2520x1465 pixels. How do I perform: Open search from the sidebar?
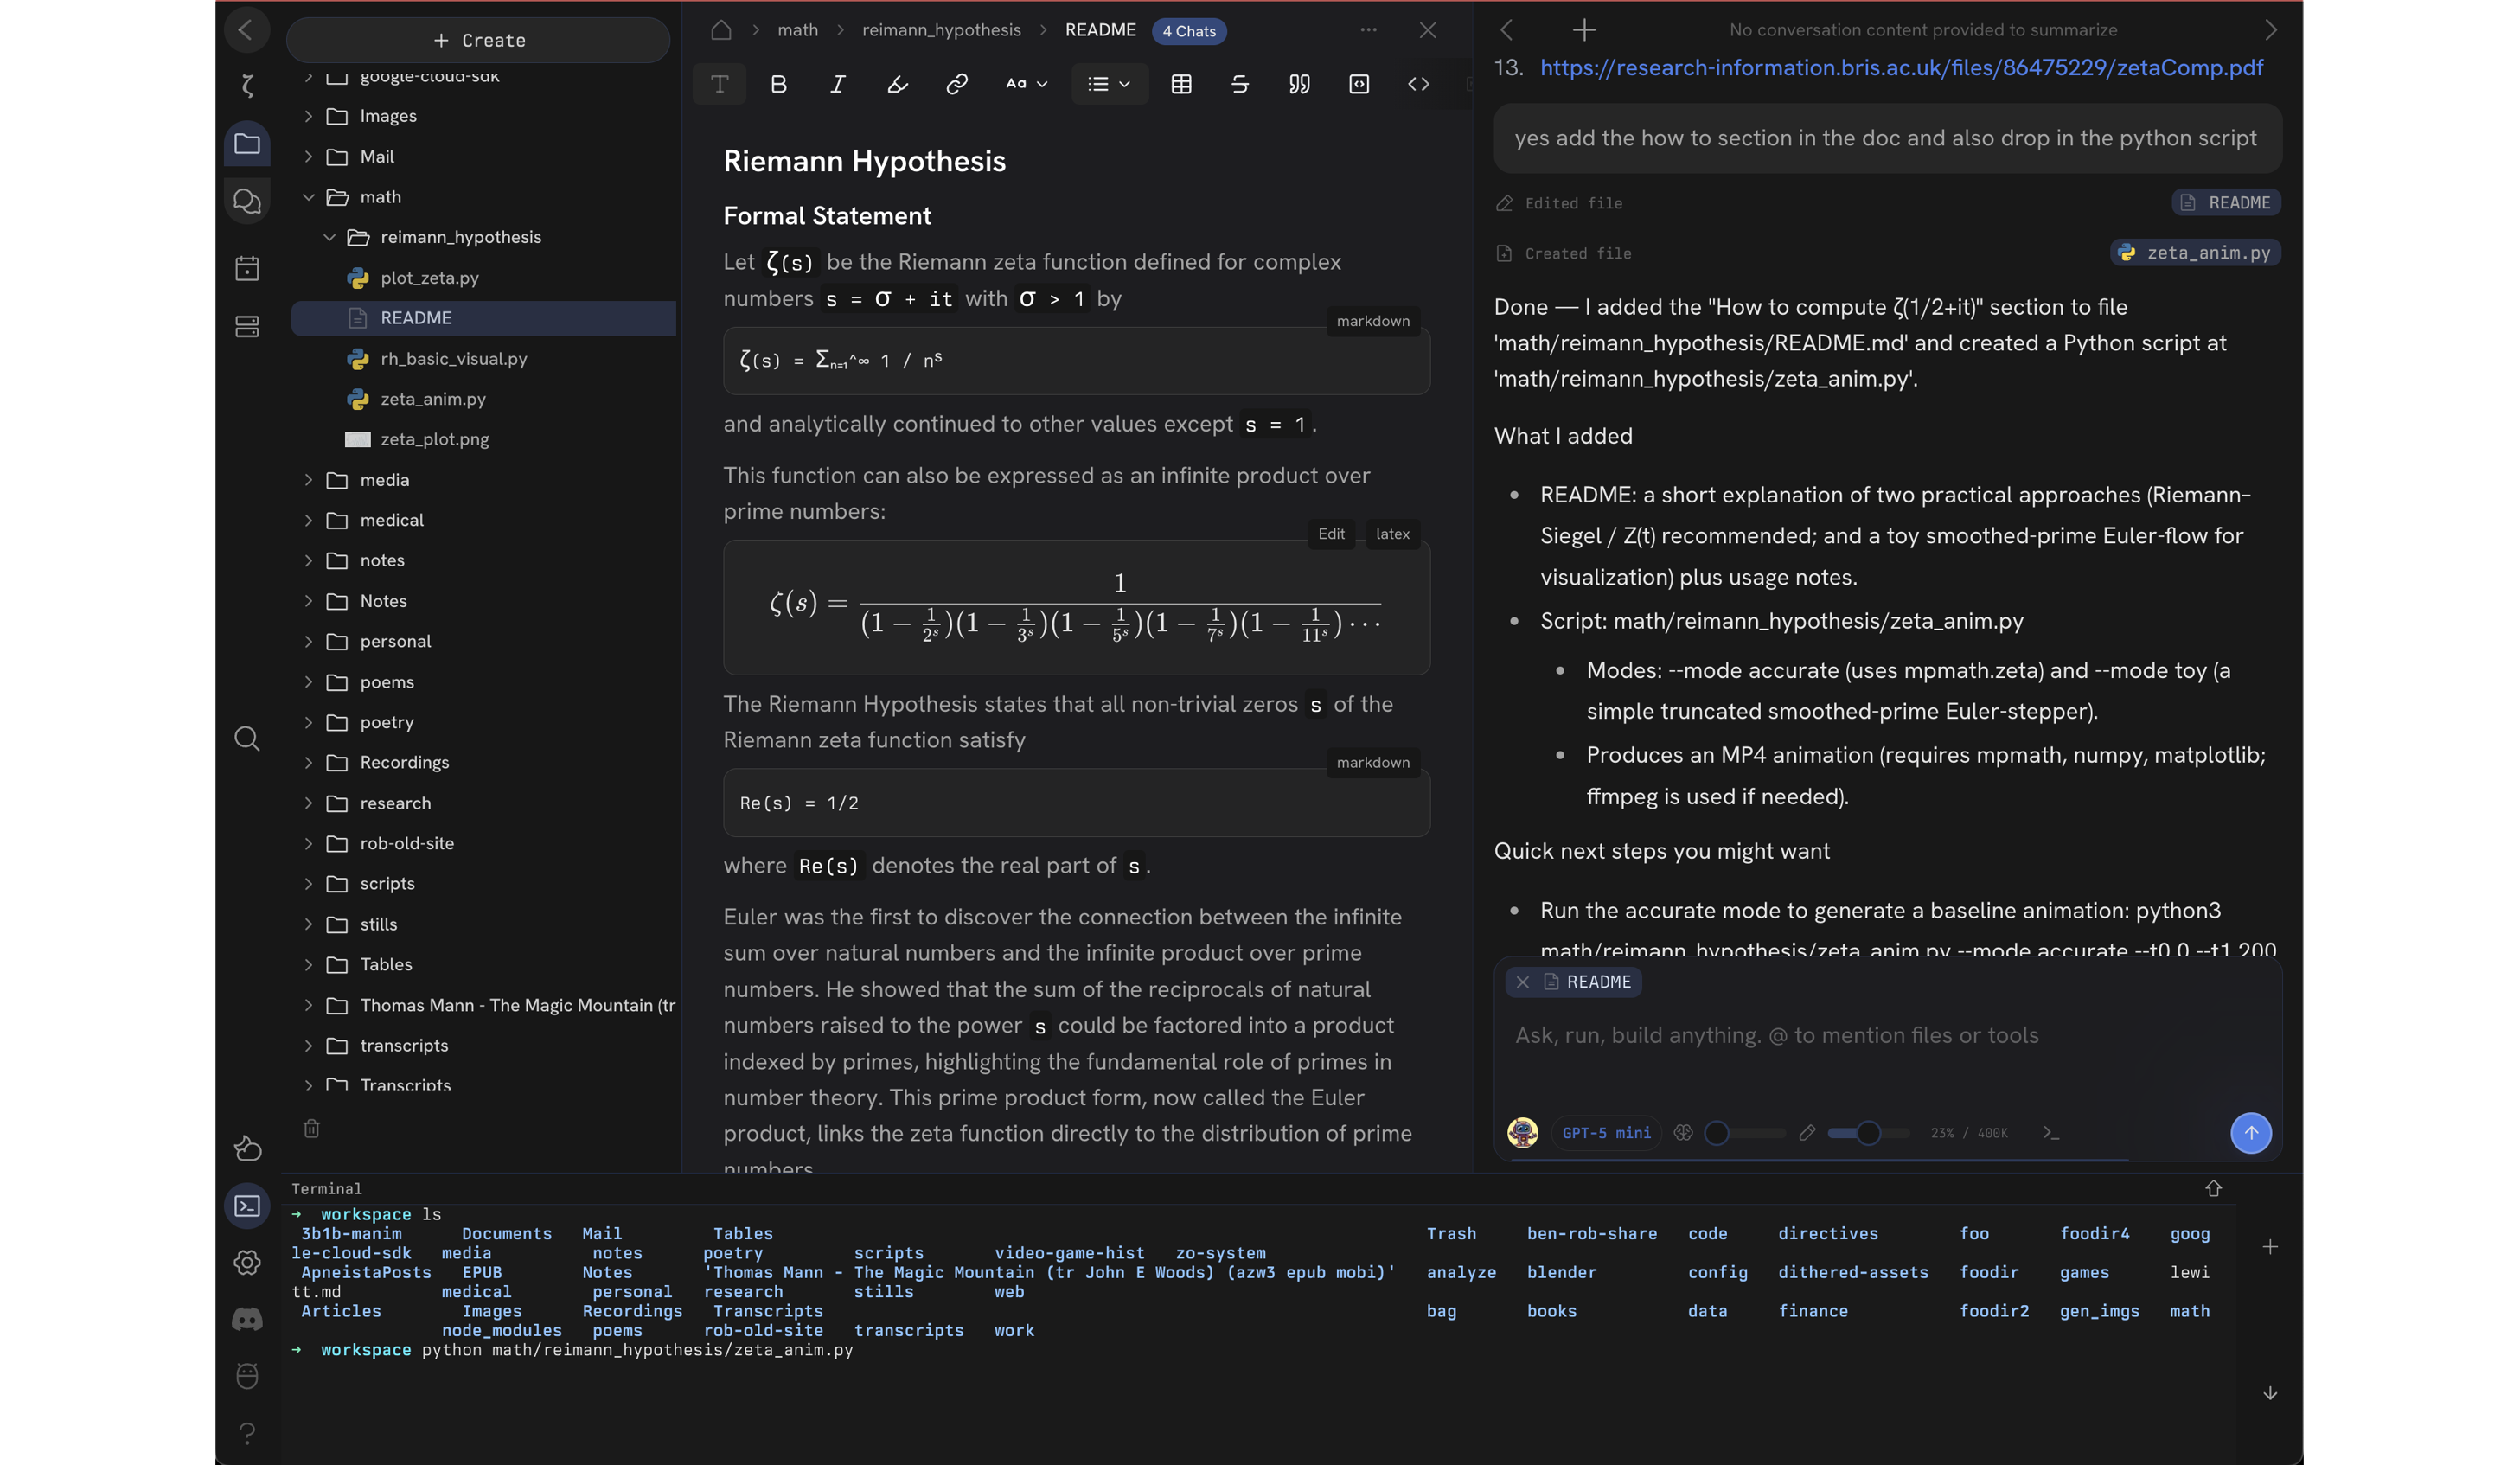pos(247,739)
